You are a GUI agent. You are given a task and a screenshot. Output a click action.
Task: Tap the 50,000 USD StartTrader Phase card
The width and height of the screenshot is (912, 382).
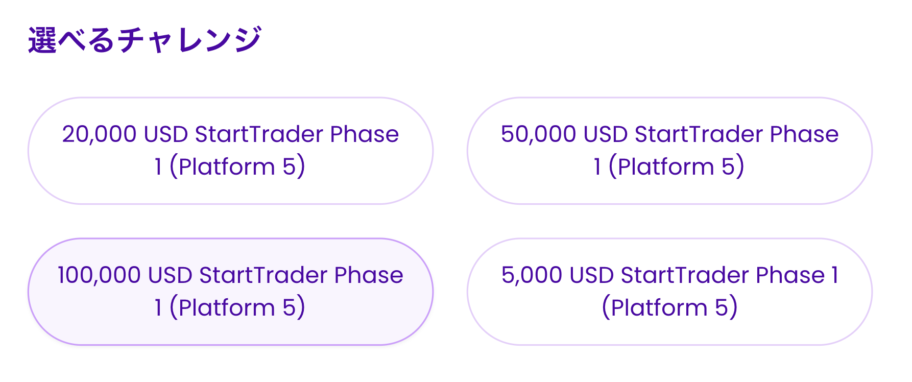[x=669, y=151]
